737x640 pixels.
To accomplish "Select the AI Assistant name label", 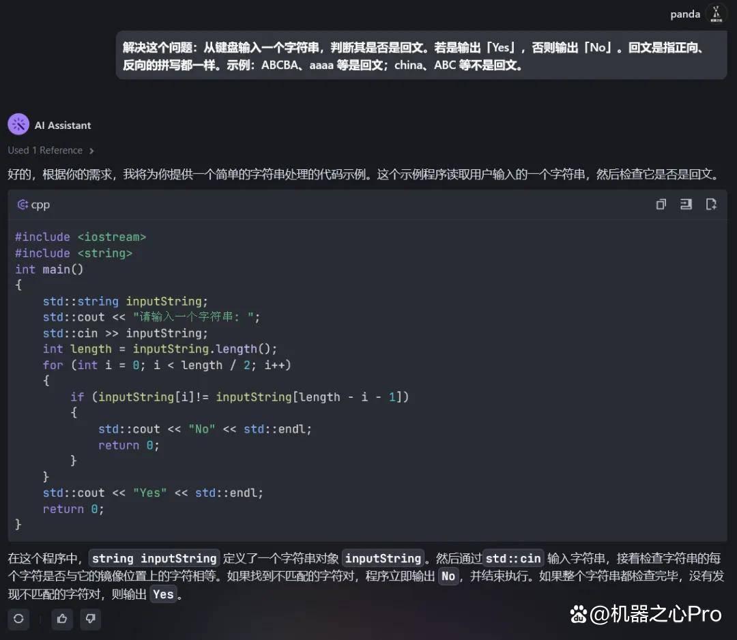I will (63, 126).
